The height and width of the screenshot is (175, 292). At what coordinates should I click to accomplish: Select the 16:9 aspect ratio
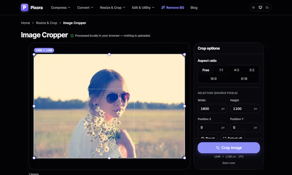pos(214,79)
